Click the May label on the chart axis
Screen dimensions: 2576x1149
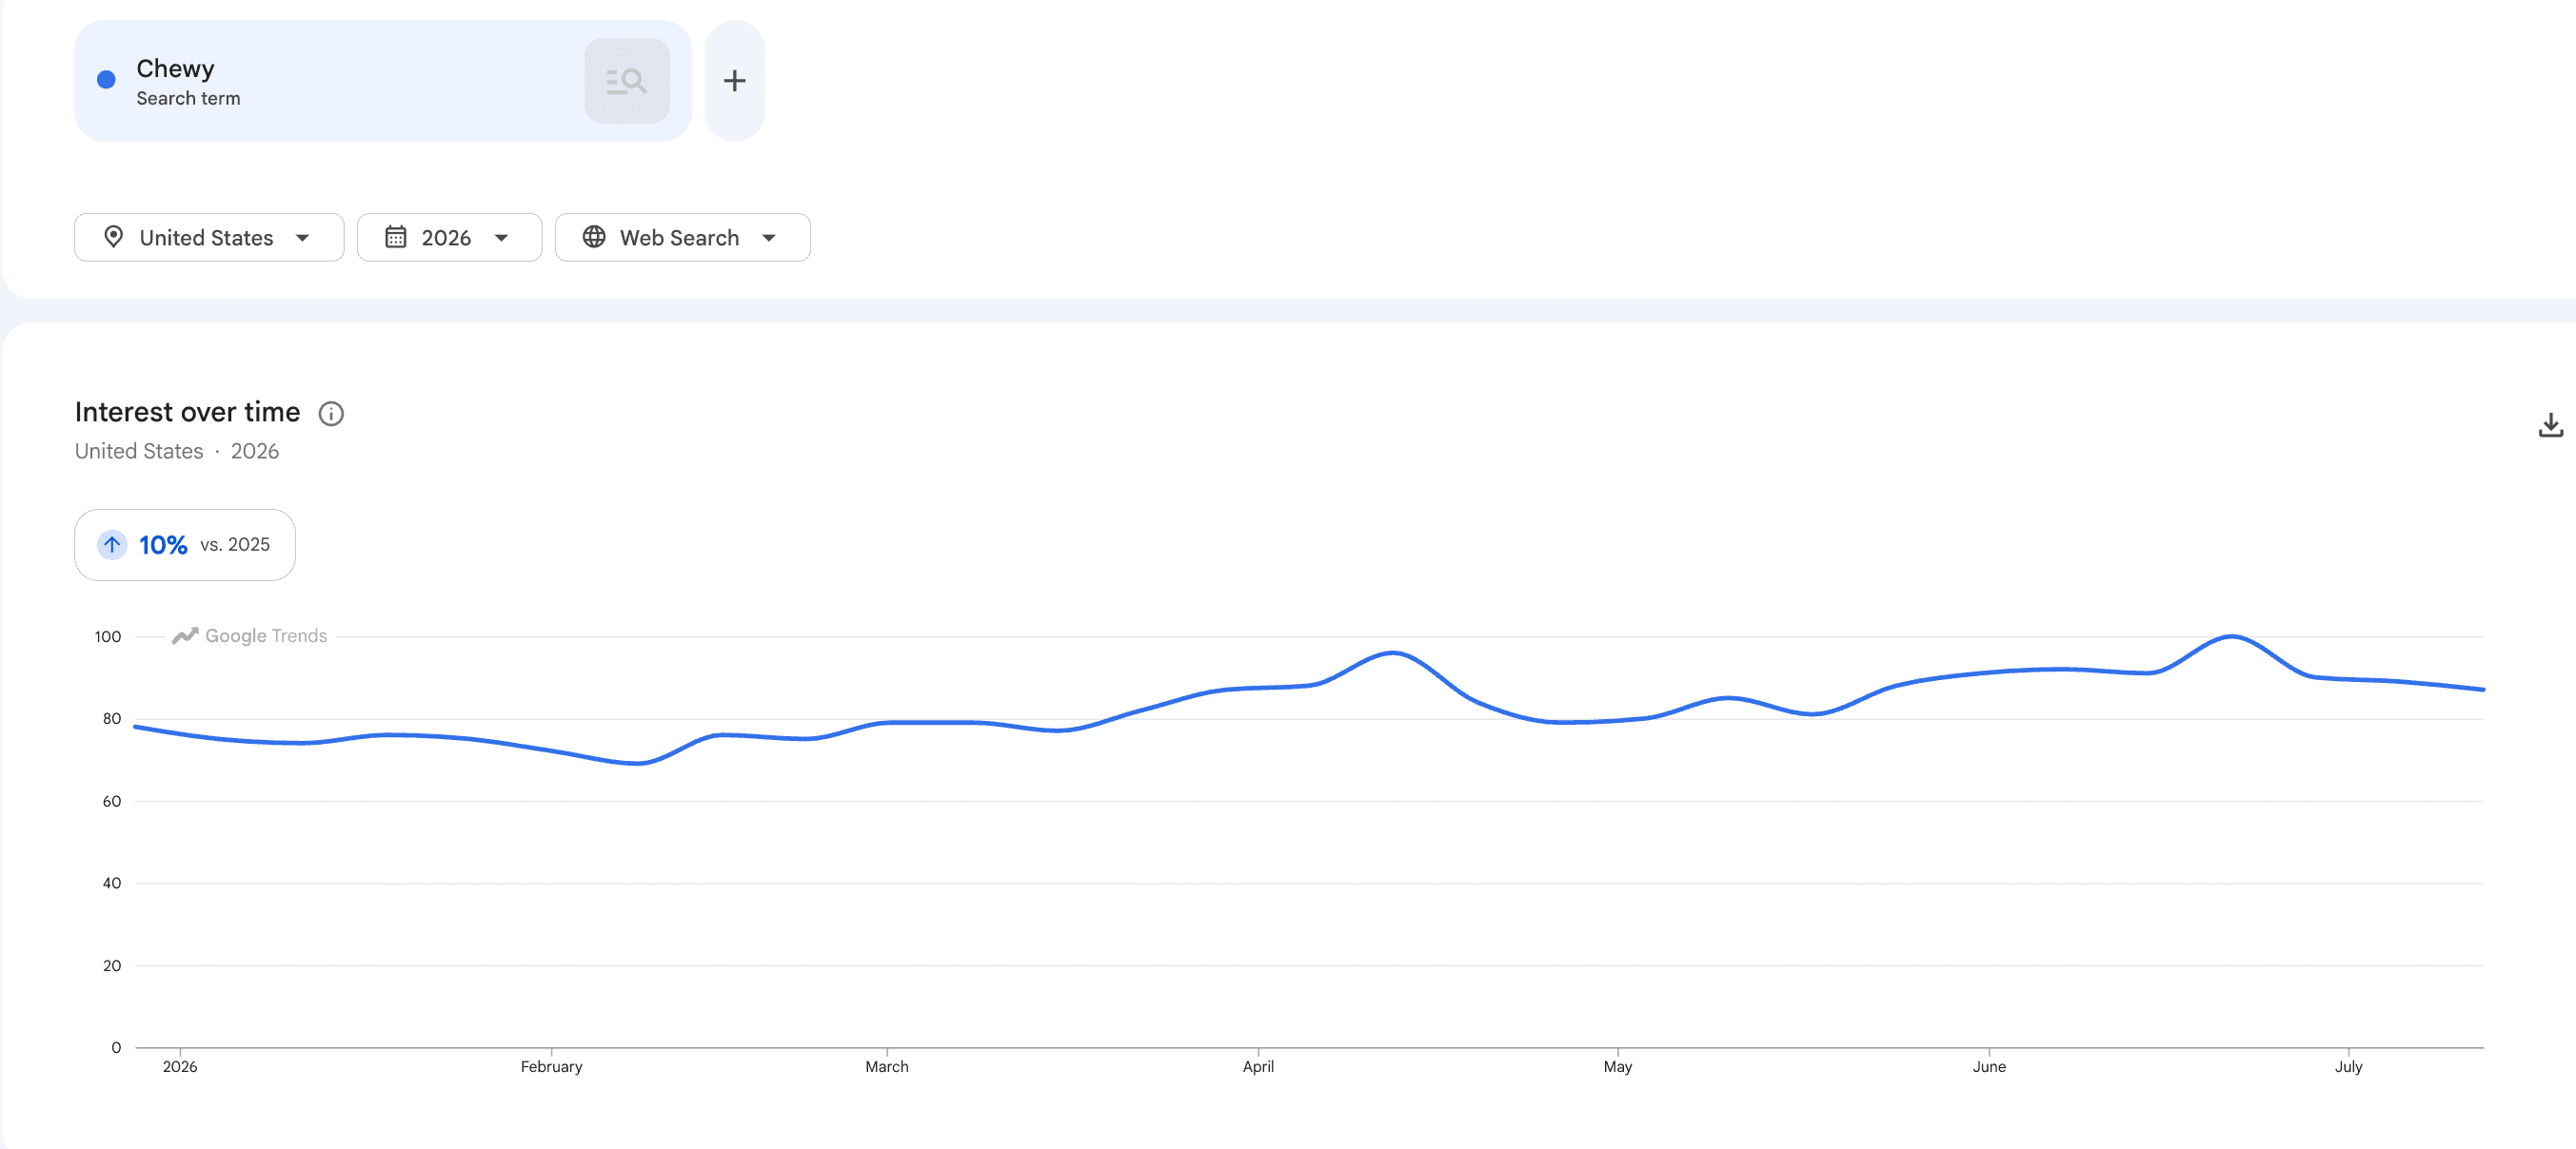coord(1618,1066)
